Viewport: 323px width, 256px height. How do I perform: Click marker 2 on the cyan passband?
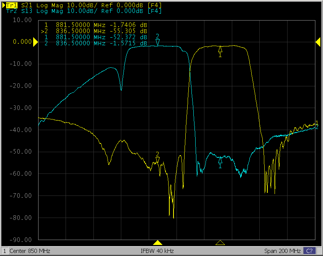(157, 41)
